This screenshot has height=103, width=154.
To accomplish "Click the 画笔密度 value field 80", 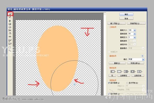I will tap(131, 34).
